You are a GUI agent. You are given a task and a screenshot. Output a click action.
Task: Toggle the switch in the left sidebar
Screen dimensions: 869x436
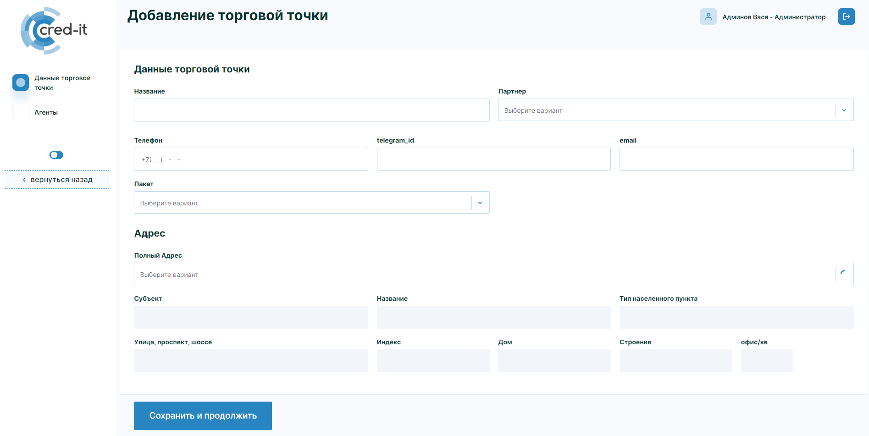[56, 155]
